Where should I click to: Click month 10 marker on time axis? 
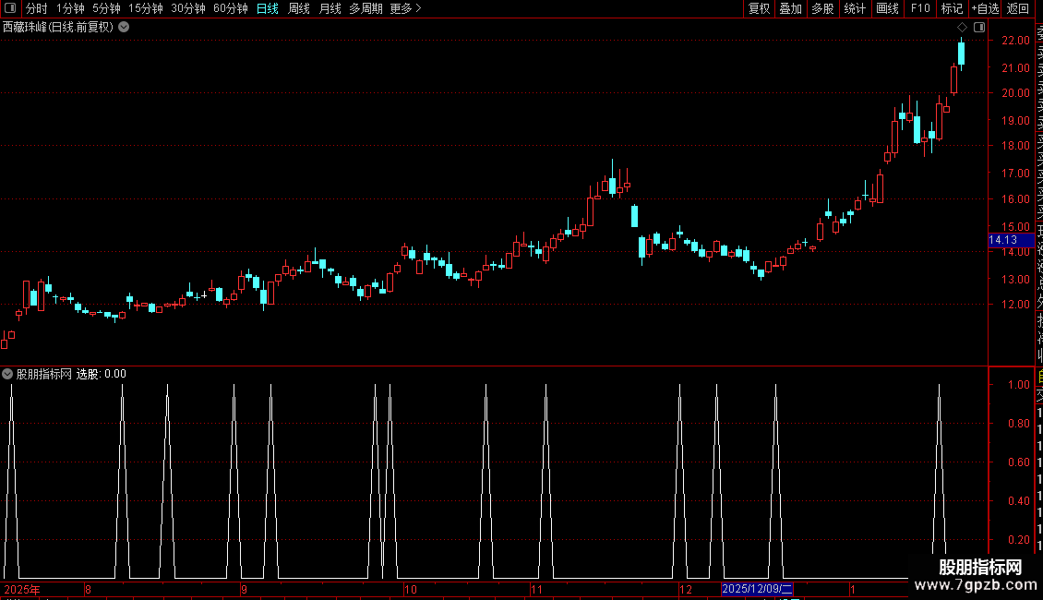click(x=411, y=589)
